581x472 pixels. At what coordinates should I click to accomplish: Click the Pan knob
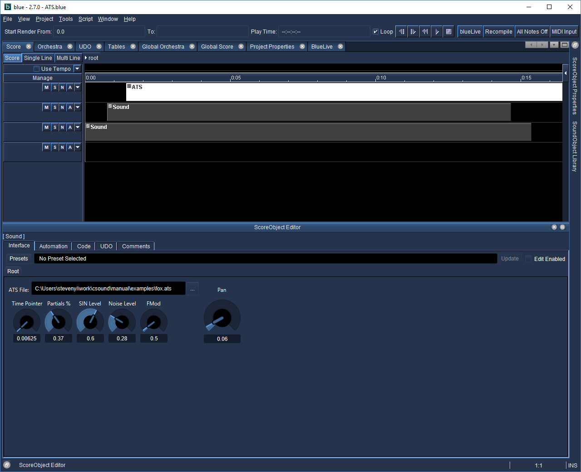[x=222, y=318]
